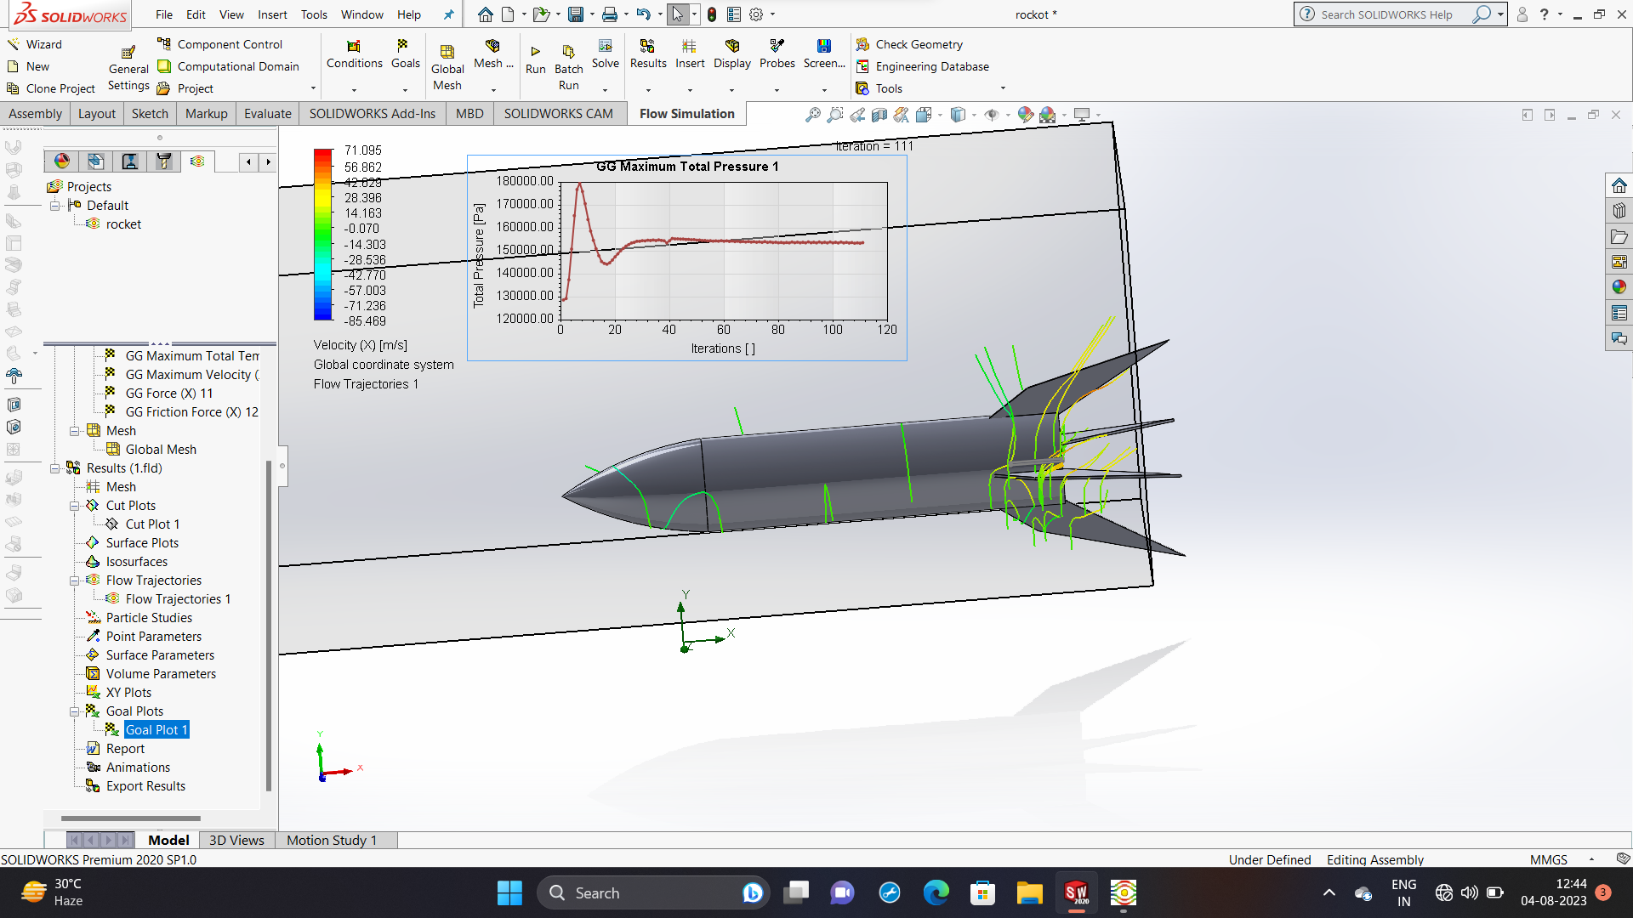Viewport: 1633px width, 918px height.
Task: Click the Computational Domain icon
Action: pos(164,66)
